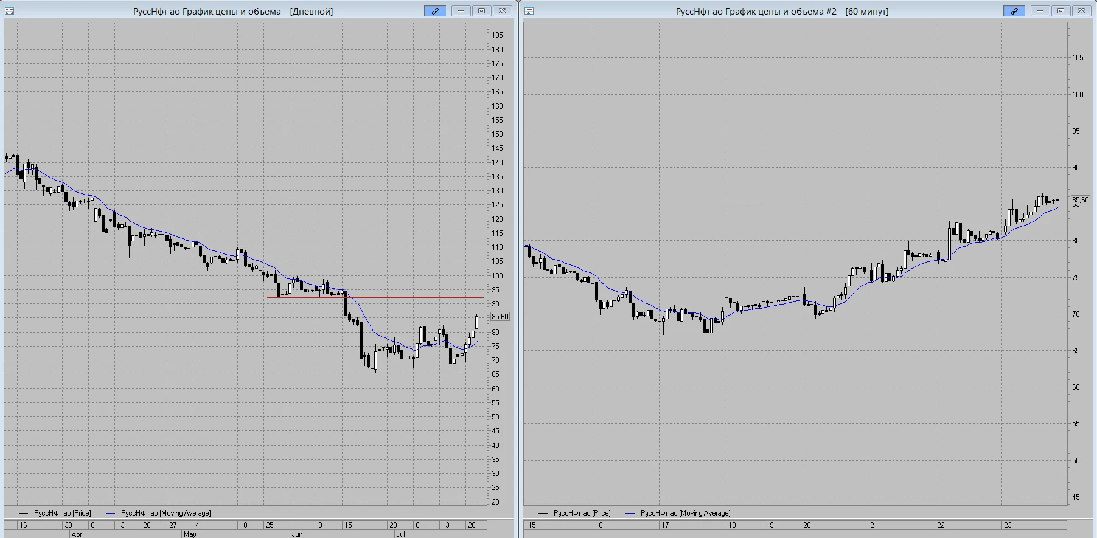This screenshot has height=538, width=1097.
Task: Click the daily chart title text "[Дневной]"
Action: pyautogui.click(x=311, y=11)
